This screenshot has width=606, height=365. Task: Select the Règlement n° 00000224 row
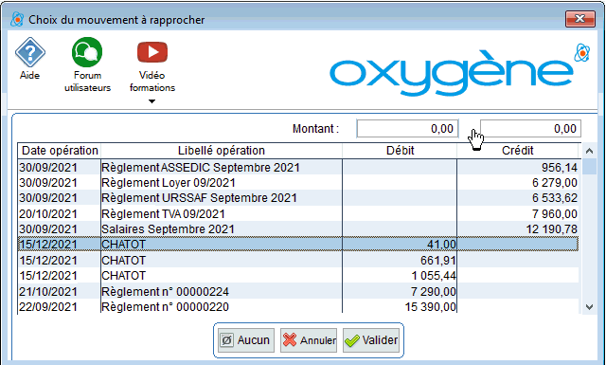(x=298, y=291)
